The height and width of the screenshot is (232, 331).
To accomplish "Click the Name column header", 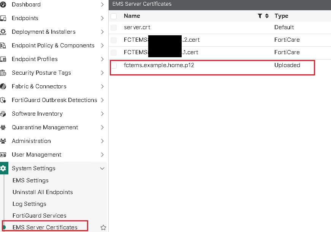I will click(132, 16).
